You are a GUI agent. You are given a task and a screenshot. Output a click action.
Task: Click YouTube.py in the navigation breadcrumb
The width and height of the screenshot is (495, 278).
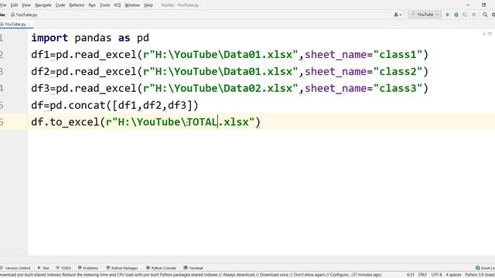click(x=24, y=15)
